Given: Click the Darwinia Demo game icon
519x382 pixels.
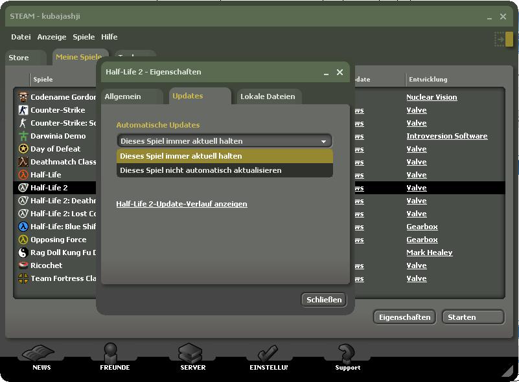Looking at the screenshot, I should click(23, 136).
